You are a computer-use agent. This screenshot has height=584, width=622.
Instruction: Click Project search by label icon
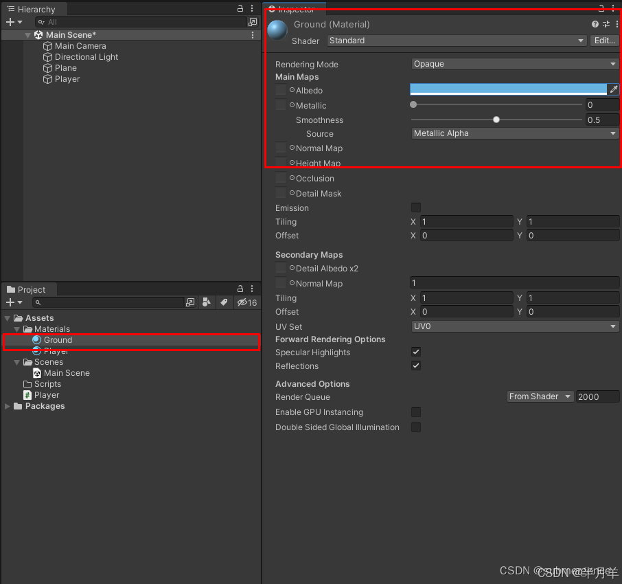coord(224,302)
